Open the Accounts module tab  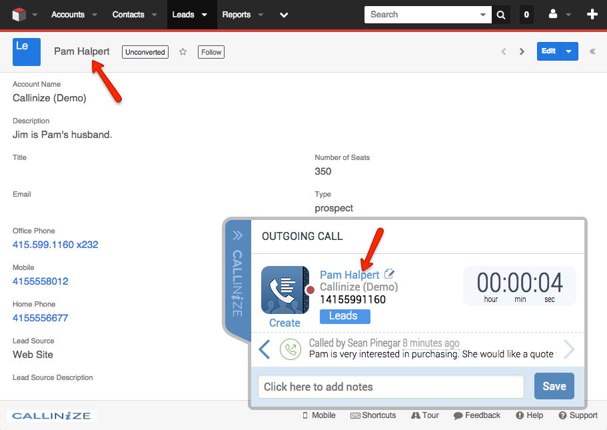pos(68,15)
